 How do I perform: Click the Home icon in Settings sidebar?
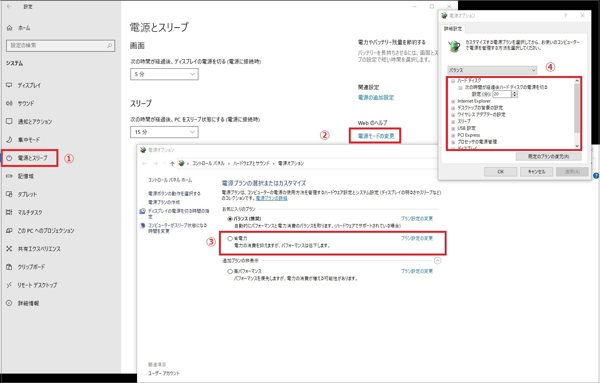click(x=9, y=28)
